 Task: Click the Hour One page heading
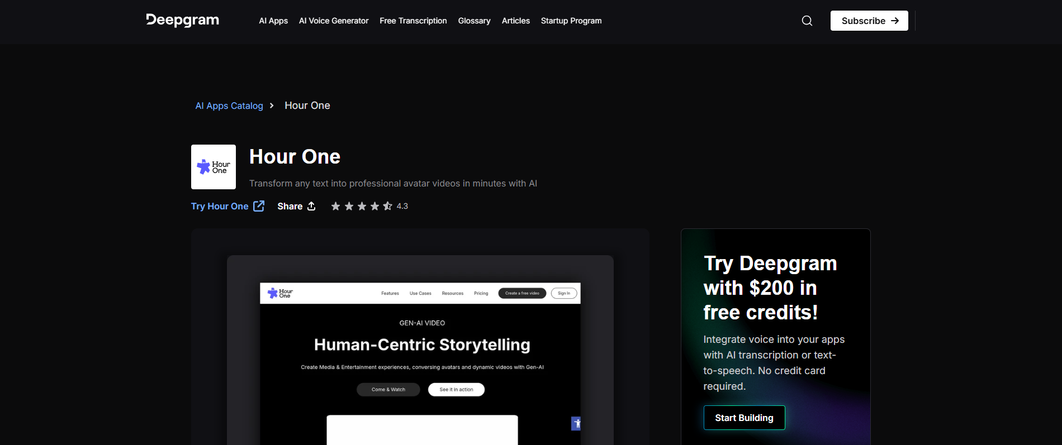click(295, 156)
